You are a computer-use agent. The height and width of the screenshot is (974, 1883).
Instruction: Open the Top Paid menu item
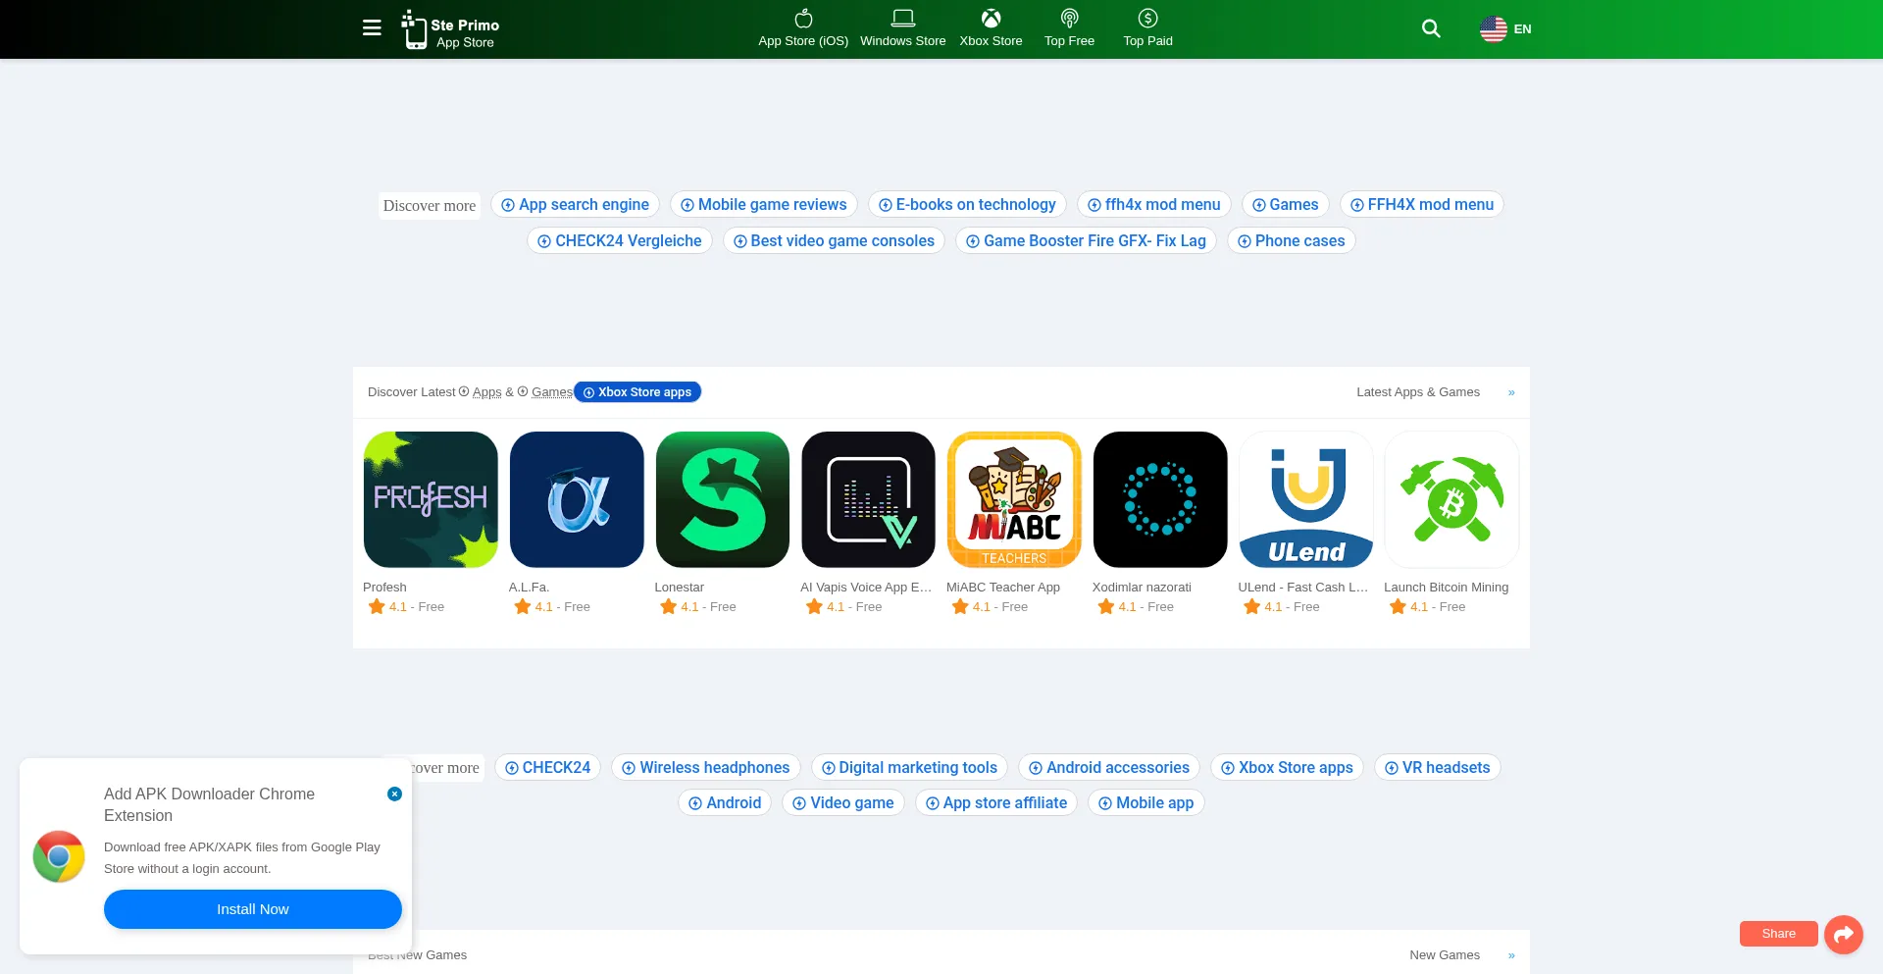coord(1147,28)
